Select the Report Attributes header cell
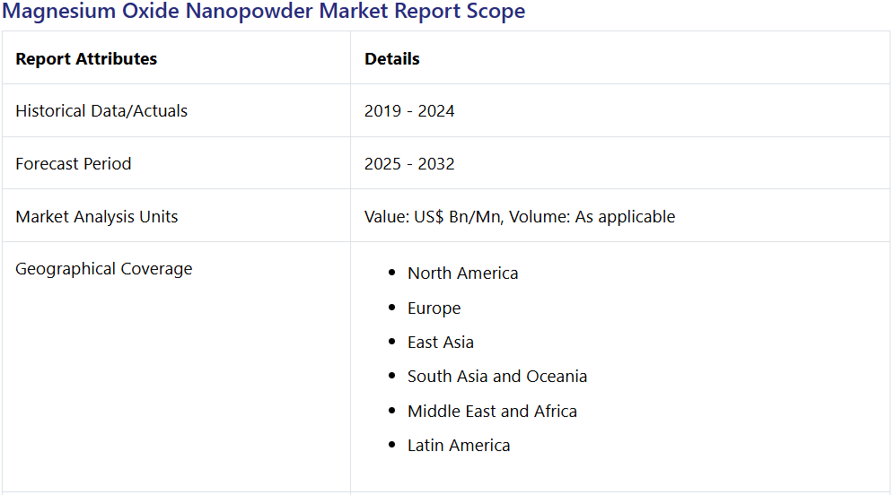 point(86,59)
